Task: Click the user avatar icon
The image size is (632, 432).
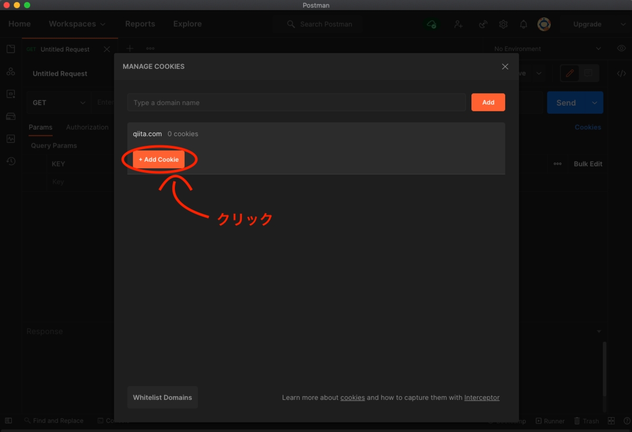Action: [x=544, y=24]
